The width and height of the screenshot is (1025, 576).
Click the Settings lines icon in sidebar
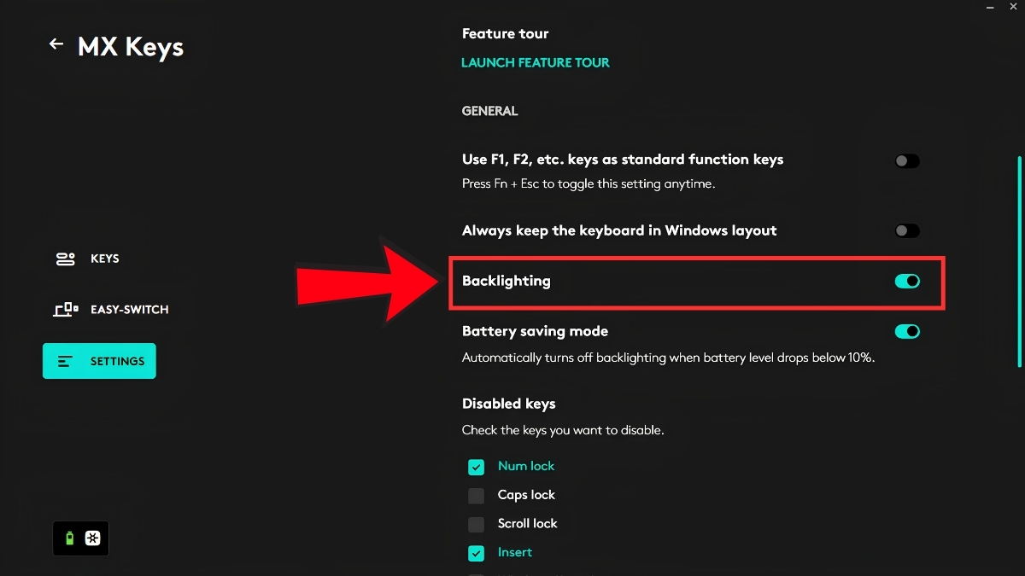click(66, 361)
